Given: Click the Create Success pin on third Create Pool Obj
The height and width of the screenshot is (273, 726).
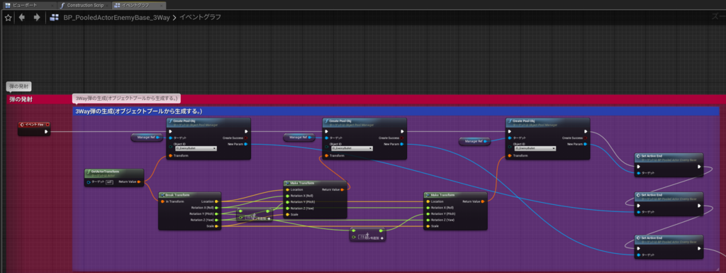Looking at the screenshot, I should coord(585,138).
